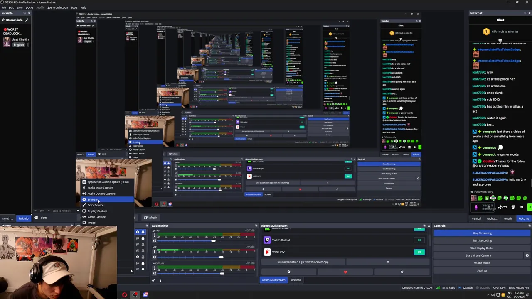Click the Refresh button under the preview
Screen dimensions: 532x299
pos(150,218)
